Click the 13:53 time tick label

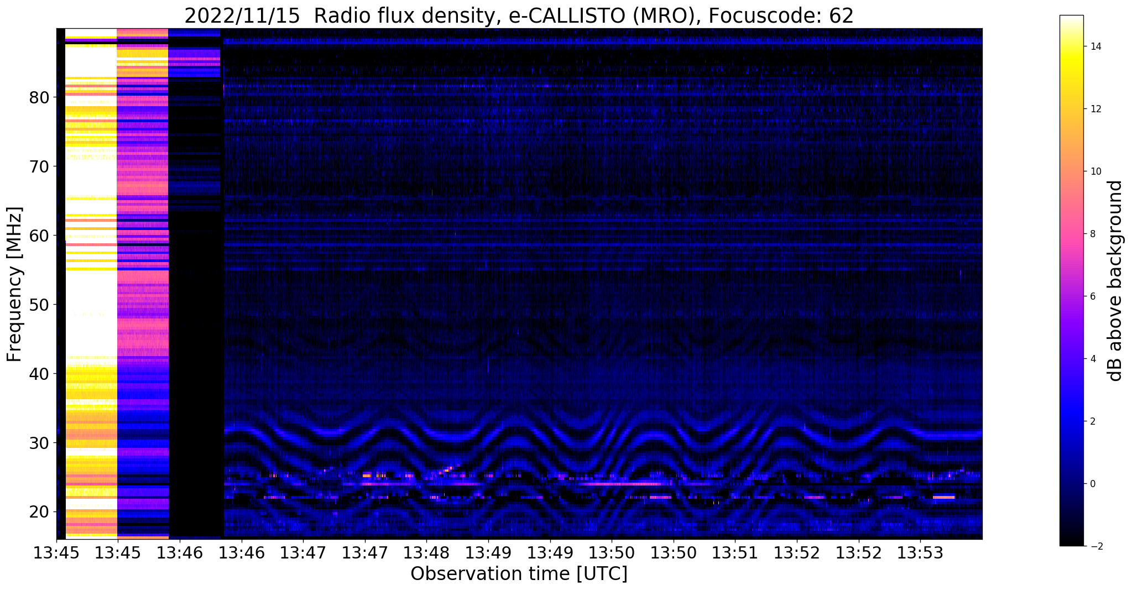(x=920, y=552)
